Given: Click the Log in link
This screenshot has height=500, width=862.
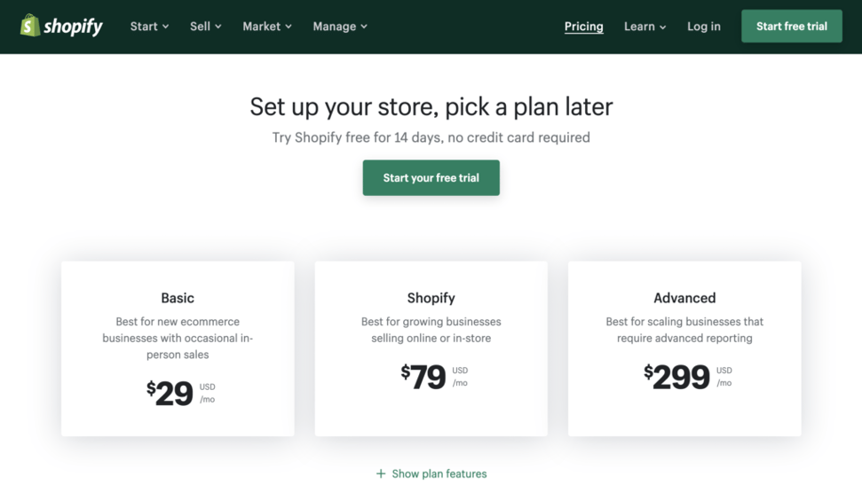Looking at the screenshot, I should click(x=703, y=27).
